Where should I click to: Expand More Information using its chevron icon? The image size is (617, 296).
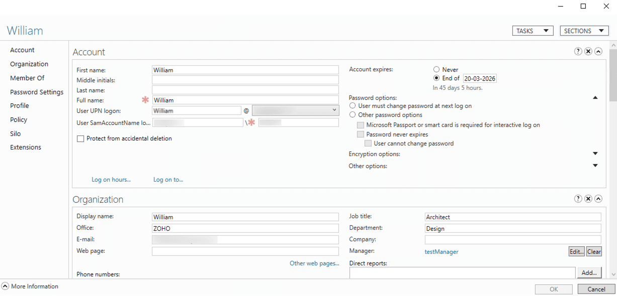tap(5, 286)
